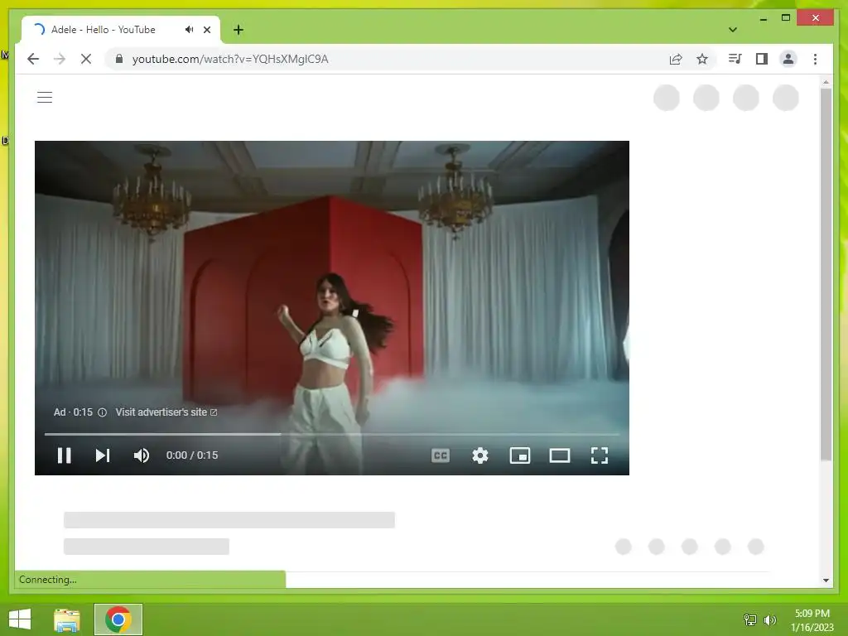The height and width of the screenshot is (636, 848).
Task: Click the 'Ad · 0:15' label
Action: pos(73,412)
